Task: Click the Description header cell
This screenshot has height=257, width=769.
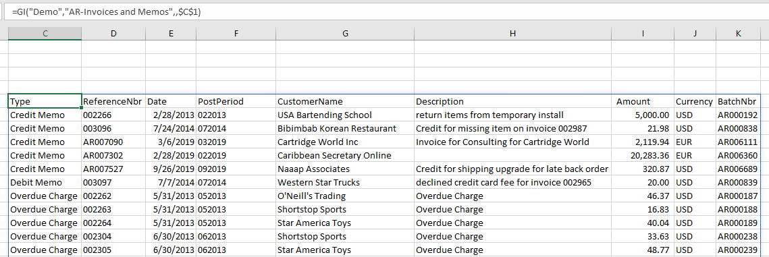Action: (x=512, y=102)
